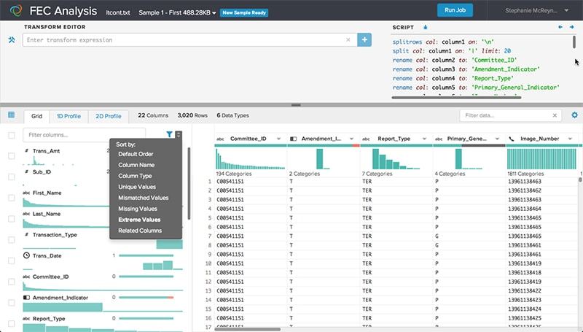
Task: Expand the Report_Type column dropdown arrow
Action: coord(425,138)
